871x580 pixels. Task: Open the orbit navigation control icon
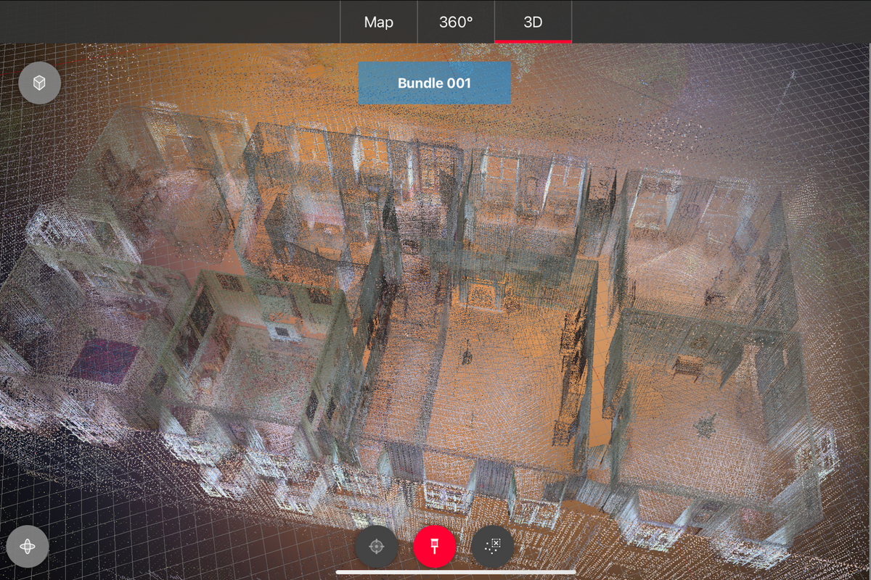click(x=28, y=546)
